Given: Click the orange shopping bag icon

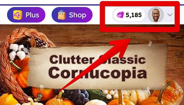Looking at the screenshot, I should [62, 15].
